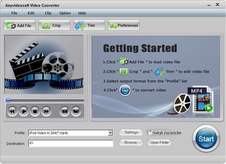Open the Trim tool
Screen dimensions: 226x164
89,25
